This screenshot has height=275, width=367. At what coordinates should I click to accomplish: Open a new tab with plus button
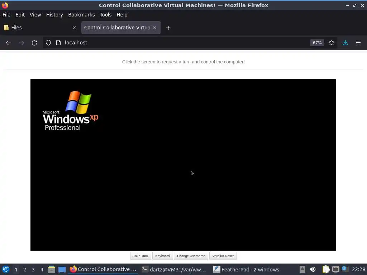(168, 28)
